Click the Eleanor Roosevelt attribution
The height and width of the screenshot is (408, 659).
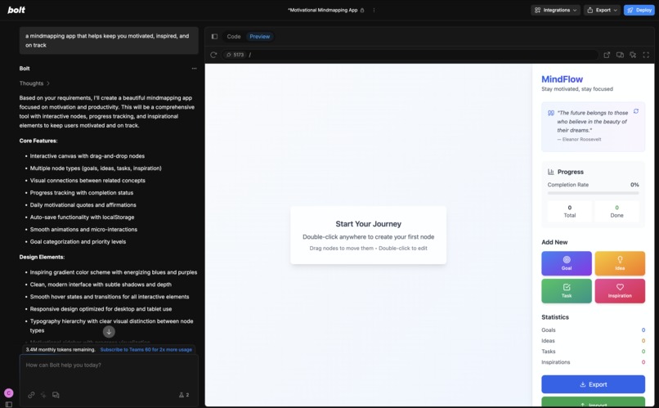click(x=579, y=140)
